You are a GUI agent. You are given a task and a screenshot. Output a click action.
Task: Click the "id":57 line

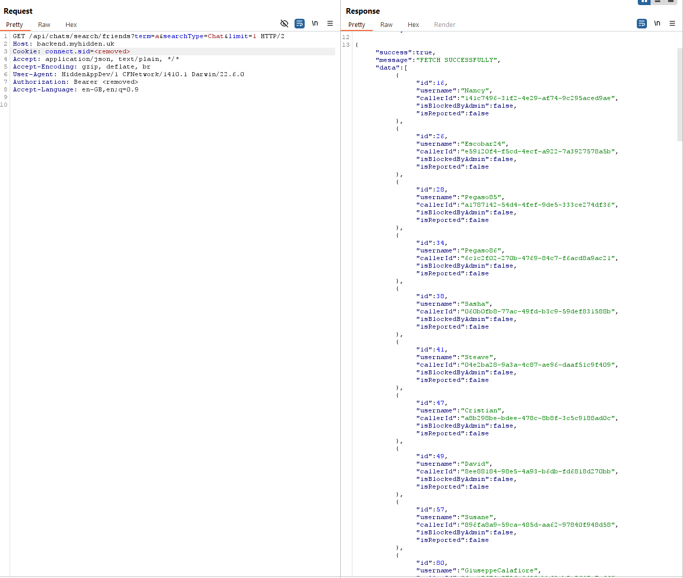432,509
